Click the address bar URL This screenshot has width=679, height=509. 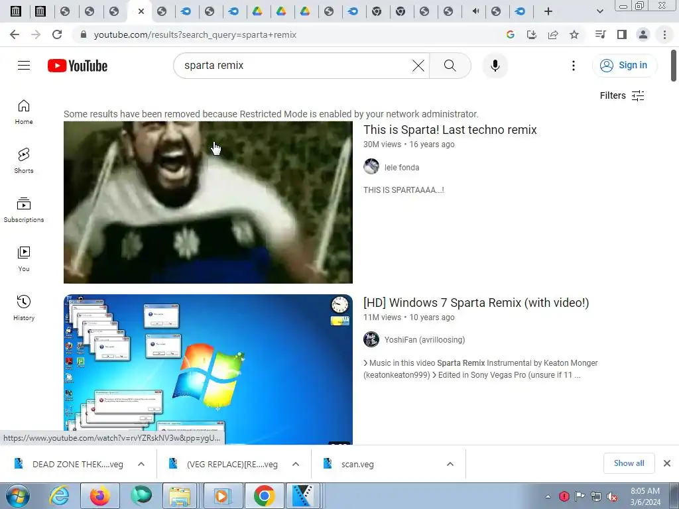pyautogui.click(x=195, y=34)
